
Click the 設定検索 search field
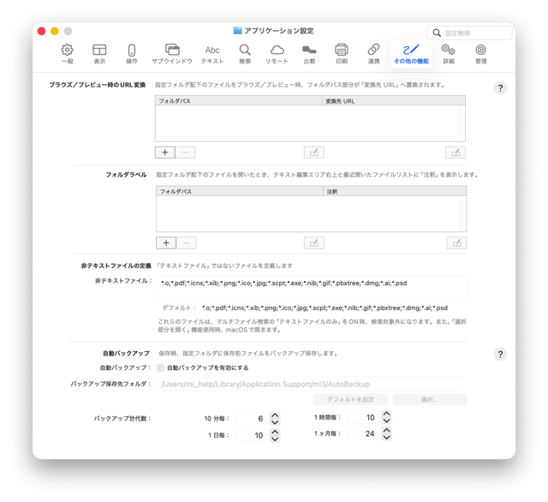click(x=469, y=33)
